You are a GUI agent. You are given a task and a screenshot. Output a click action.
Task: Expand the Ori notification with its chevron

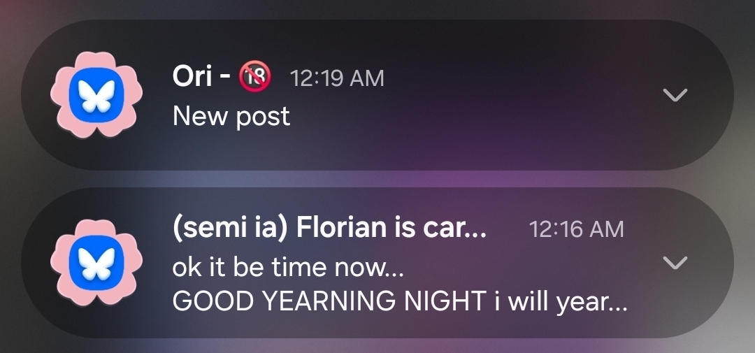coord(675,95)
